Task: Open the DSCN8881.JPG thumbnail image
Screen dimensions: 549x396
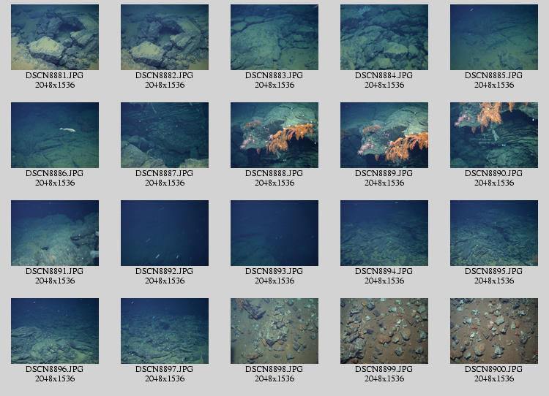Action: tap(55, 37)
